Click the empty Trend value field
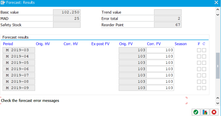Image resolution: width=221 pixels, height=116 pixels. pyautogui.click(x=168, y=12)
